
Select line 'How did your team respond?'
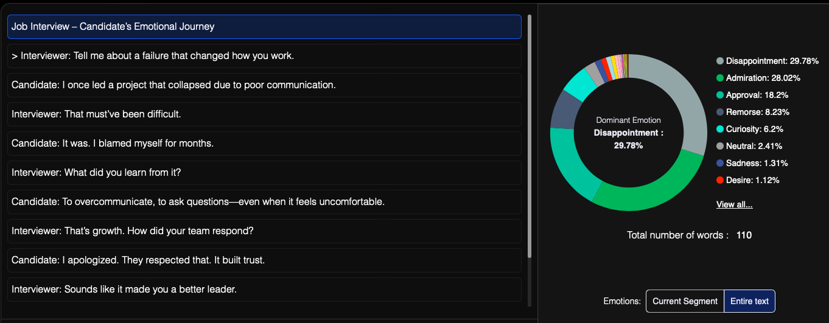264,231
